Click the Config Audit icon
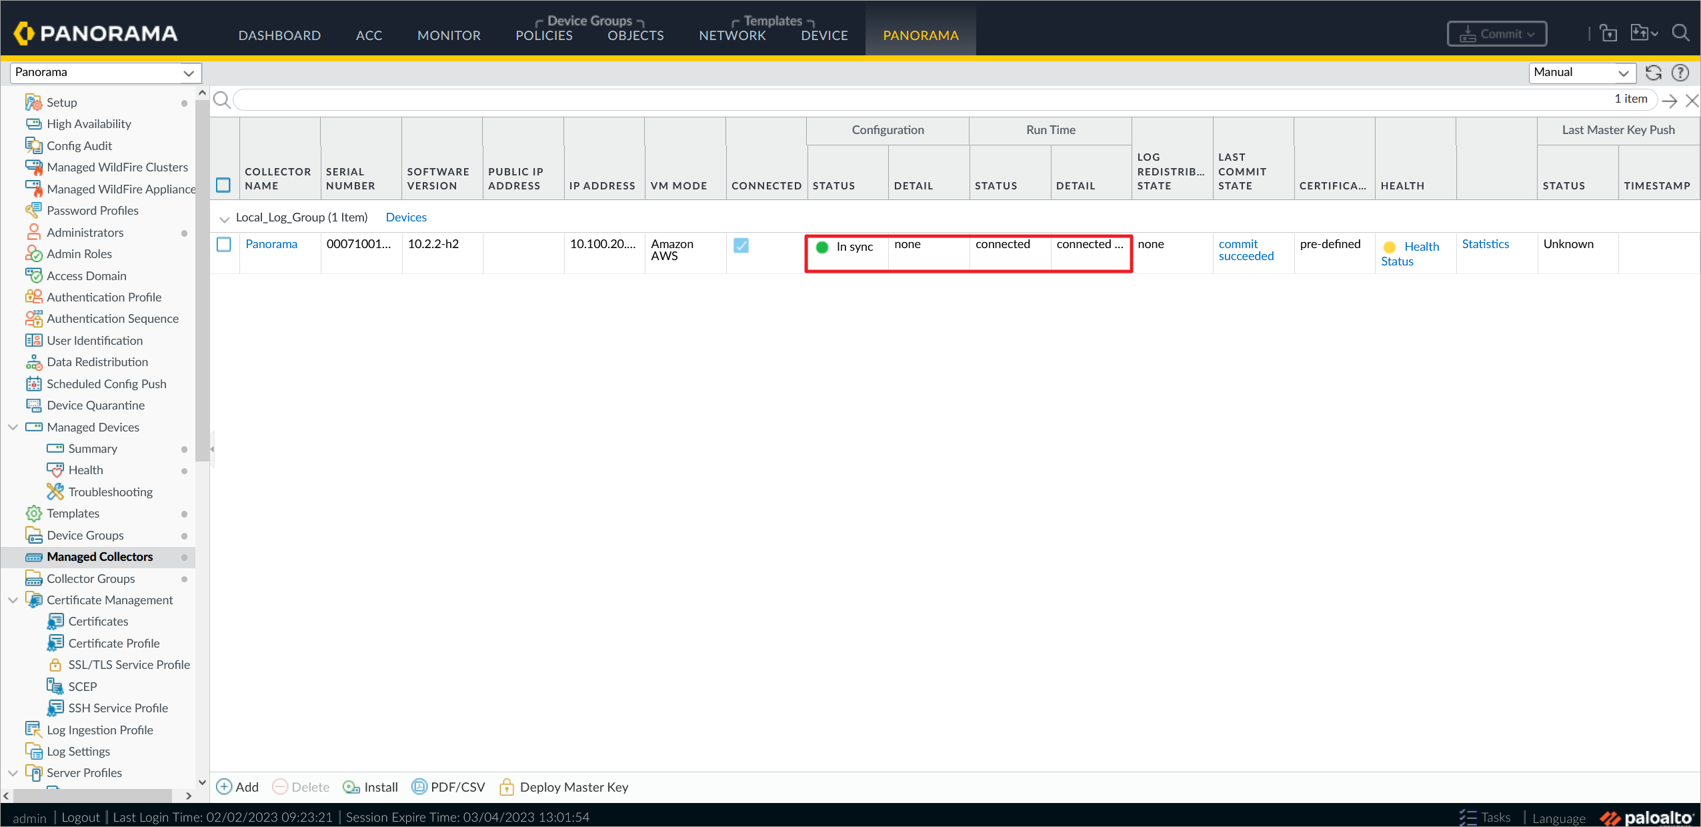The height and width of the screenshot is (827, 1701). tap(33, 145)
